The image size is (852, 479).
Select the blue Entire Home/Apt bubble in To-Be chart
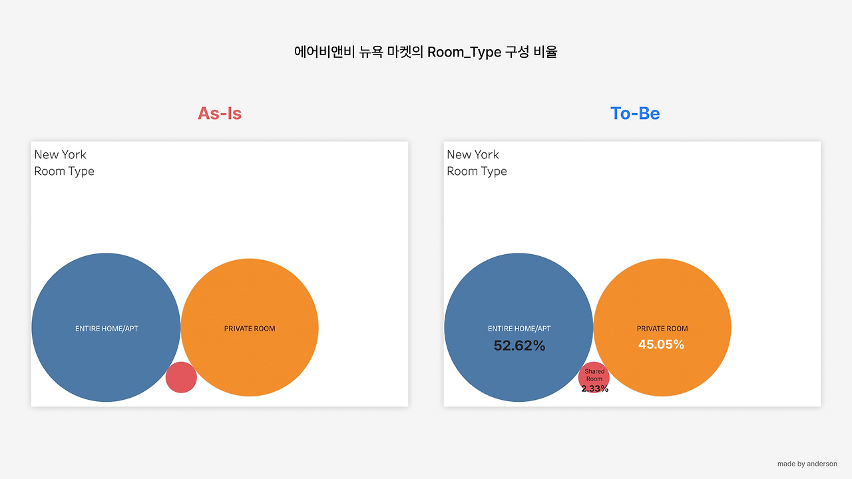(519, 327)
